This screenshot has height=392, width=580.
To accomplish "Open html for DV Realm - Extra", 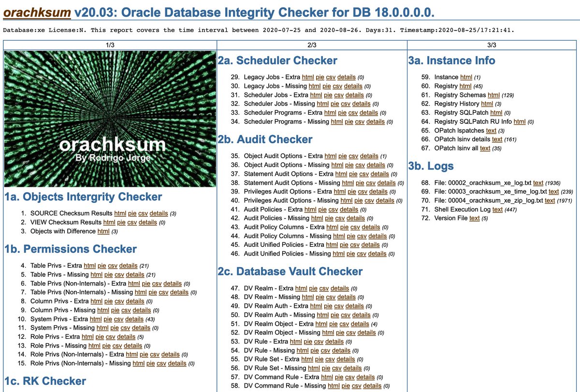I will (x=301, y=288).
